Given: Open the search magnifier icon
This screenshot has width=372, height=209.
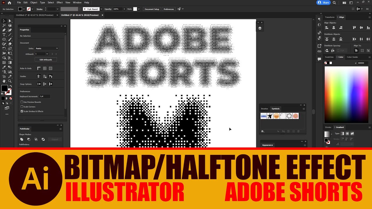Looking at the screenshot, I should point(334,3).
